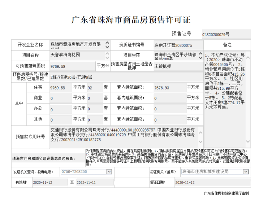The image size is (271, 202).
Task: Click the up arrow of project location field
Action: pos(200,53)
